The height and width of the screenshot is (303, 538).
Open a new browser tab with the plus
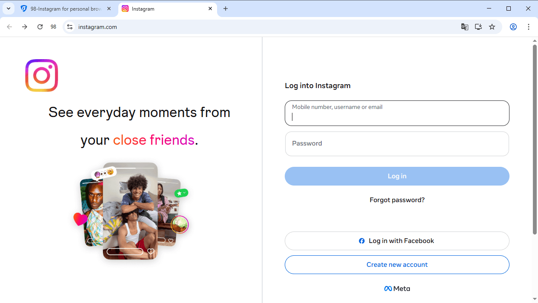tap(226, 9)
